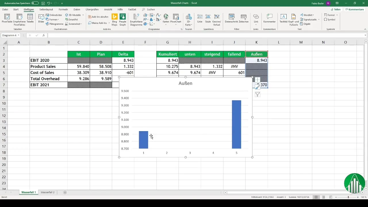Image resolution: width=368 pixels, height=207 pixels.
Task: Open Kopf- und Fußzeile
Action: (x=294, y=19)
